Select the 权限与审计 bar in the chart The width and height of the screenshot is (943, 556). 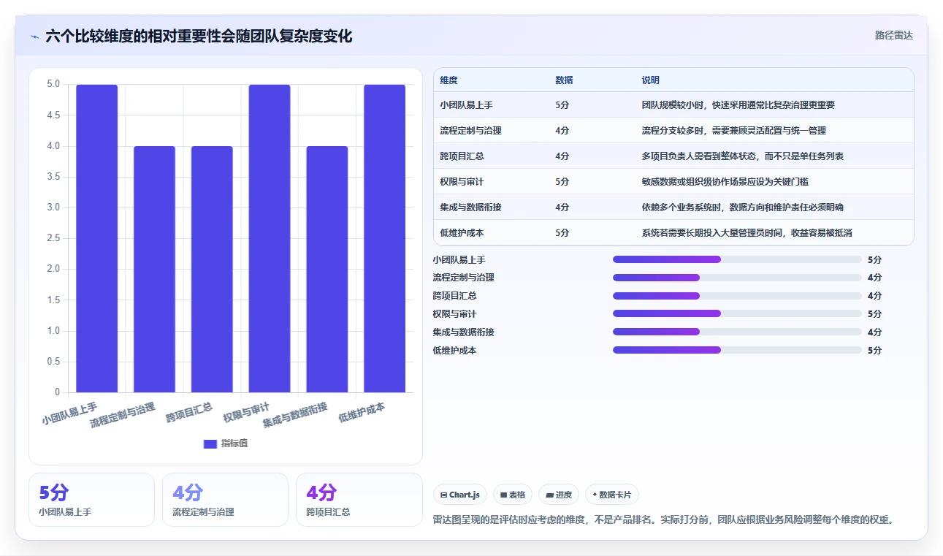tap(270, 239)
